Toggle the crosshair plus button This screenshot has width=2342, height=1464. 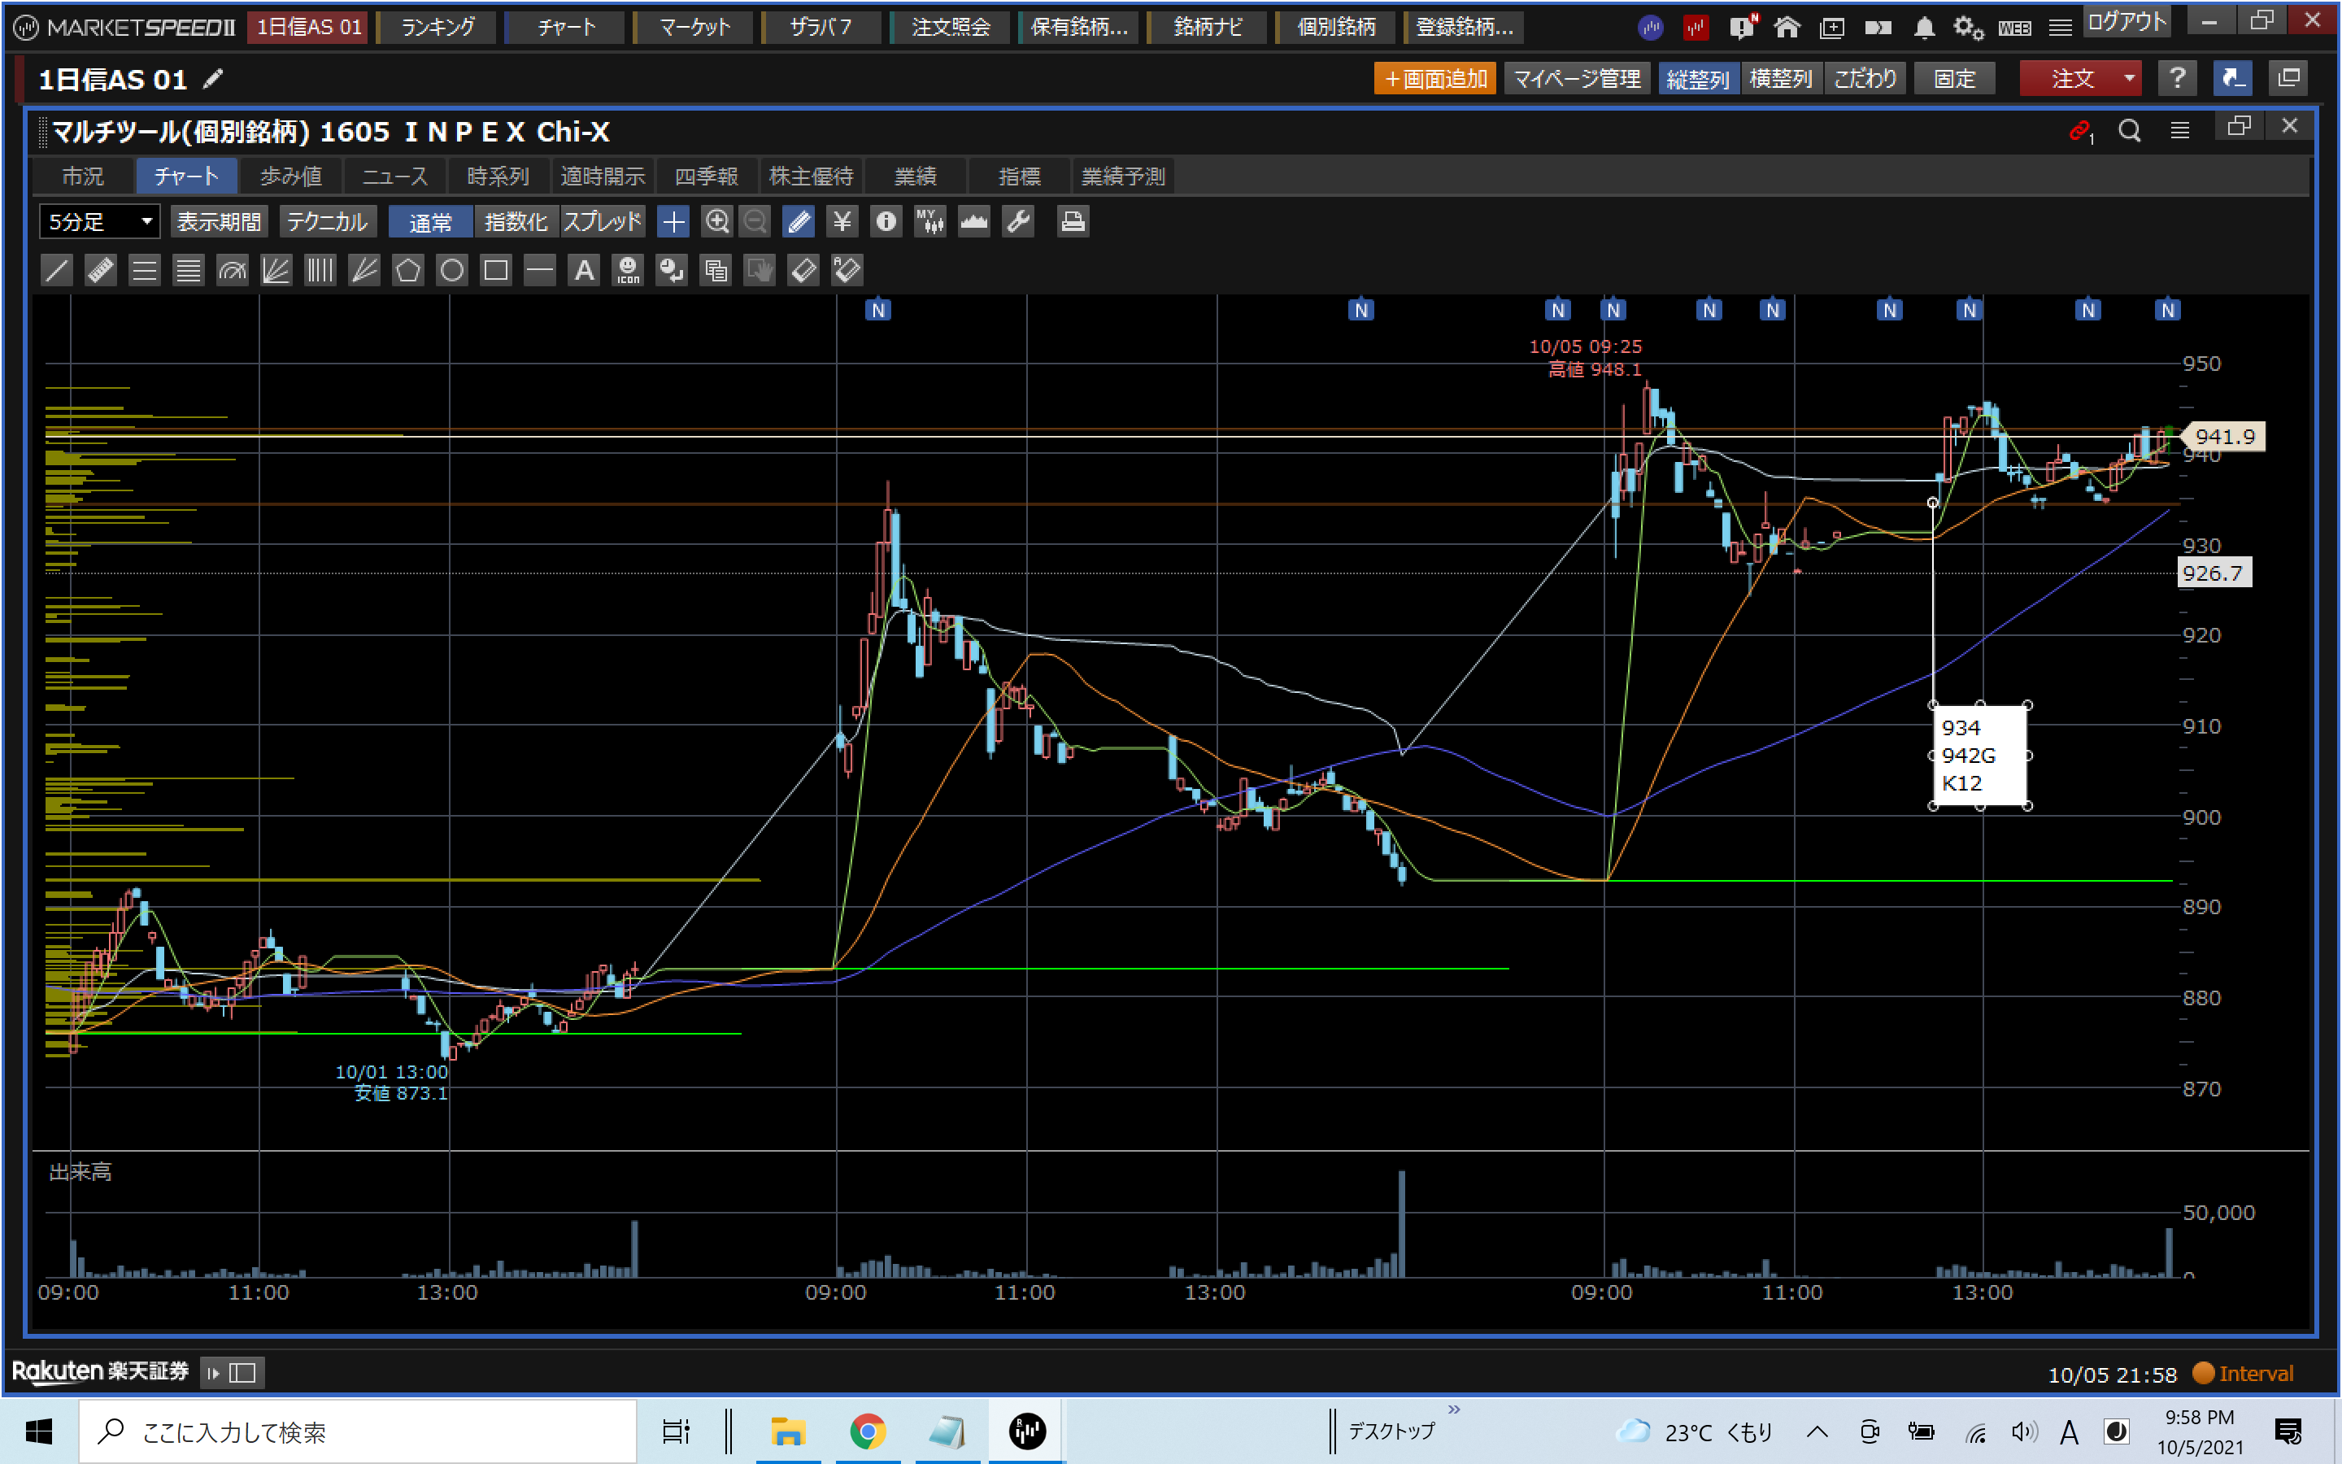tap(673, 222)
